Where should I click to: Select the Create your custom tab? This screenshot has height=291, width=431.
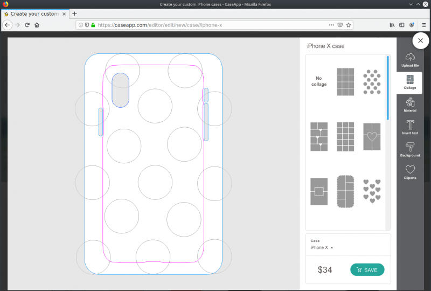pyautogui.click(x=35, y=14)
